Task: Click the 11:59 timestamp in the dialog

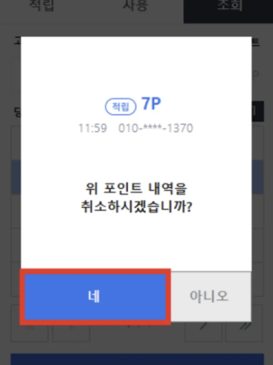Action: click(x=92, y=128)
